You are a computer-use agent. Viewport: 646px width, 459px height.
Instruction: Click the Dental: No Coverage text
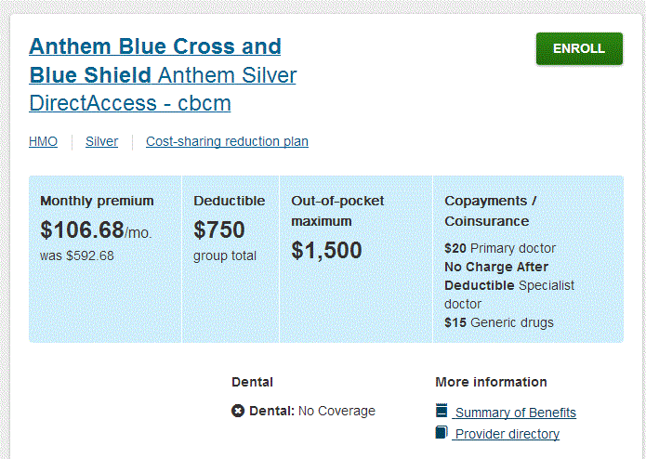click(x=312, y=411)
